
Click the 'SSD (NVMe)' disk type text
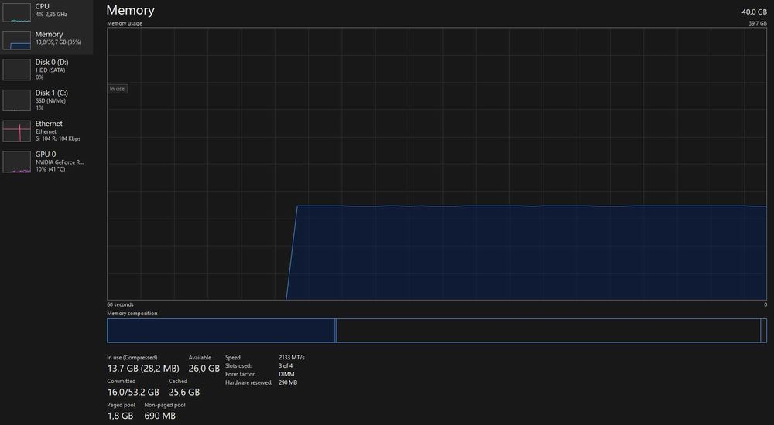(x=50, y=100)
